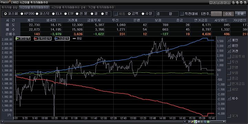Check the 투신 series checkbox
Viewport: 248px width, 124px height.
[229, 62]
